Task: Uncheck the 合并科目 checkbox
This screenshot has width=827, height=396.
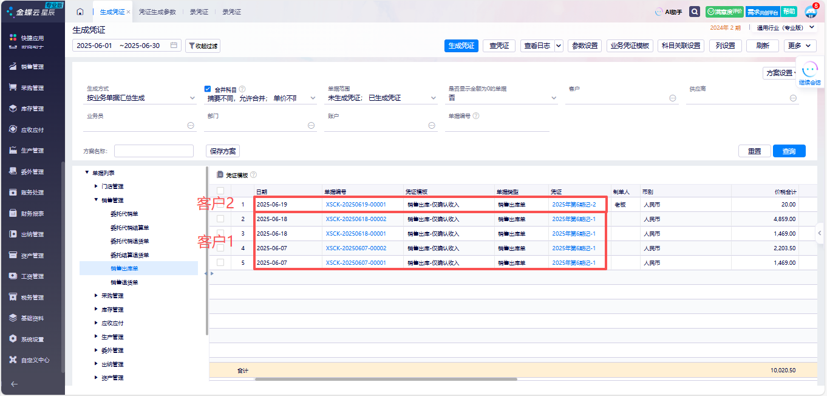Action: pos(208,89)
